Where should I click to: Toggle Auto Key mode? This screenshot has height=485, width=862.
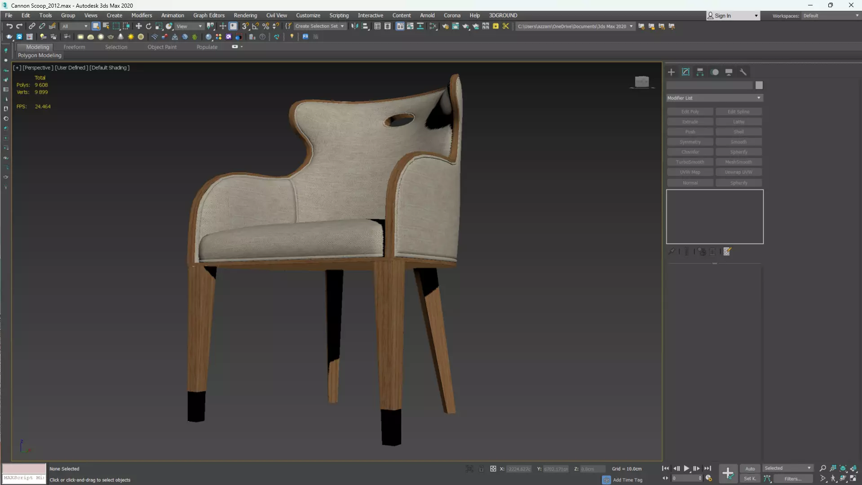pyautogui.click(x=750, y=468)
